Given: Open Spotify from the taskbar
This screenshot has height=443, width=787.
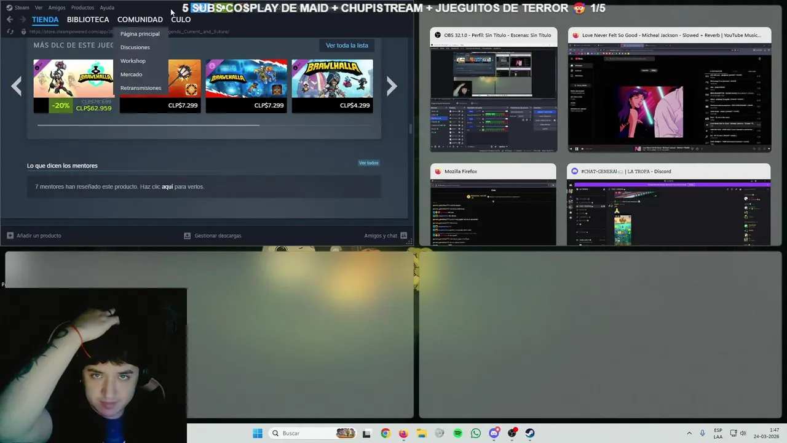Looking at the screenshot, I should click(457, 433).
